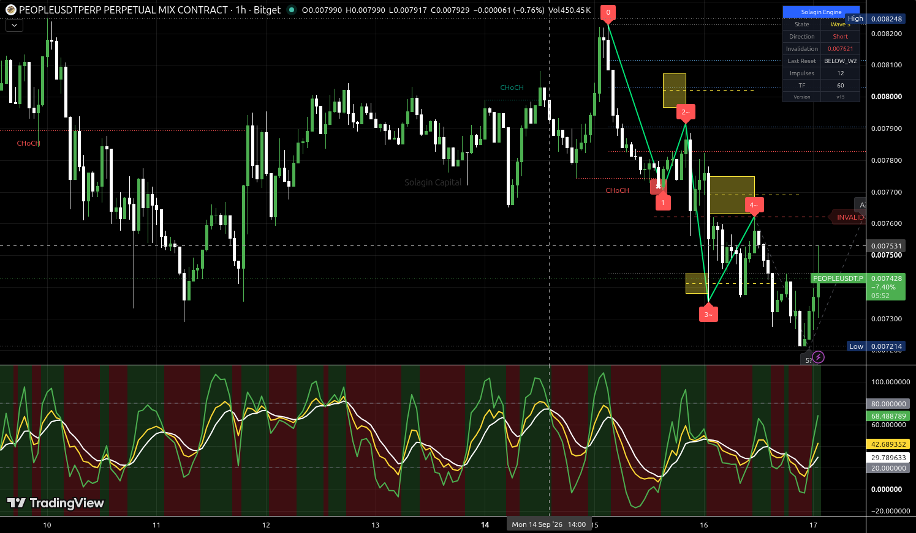Click the red CHoCH label near wave 1
The height and width of the screenshot is (533, 916).
pos(617,190)
